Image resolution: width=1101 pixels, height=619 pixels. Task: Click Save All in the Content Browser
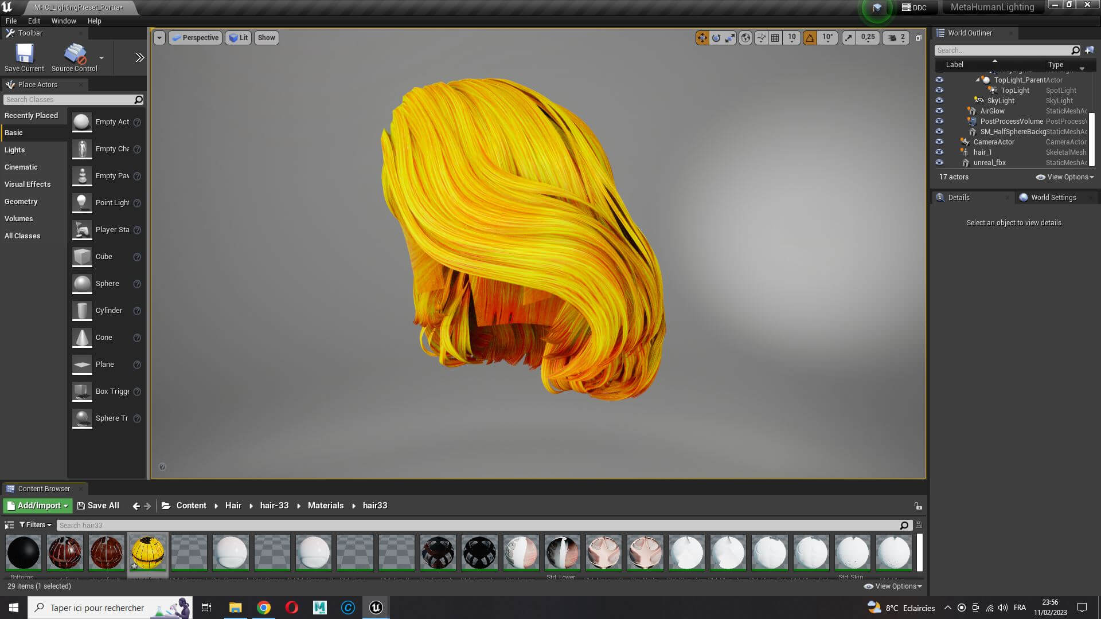(98, 506)
